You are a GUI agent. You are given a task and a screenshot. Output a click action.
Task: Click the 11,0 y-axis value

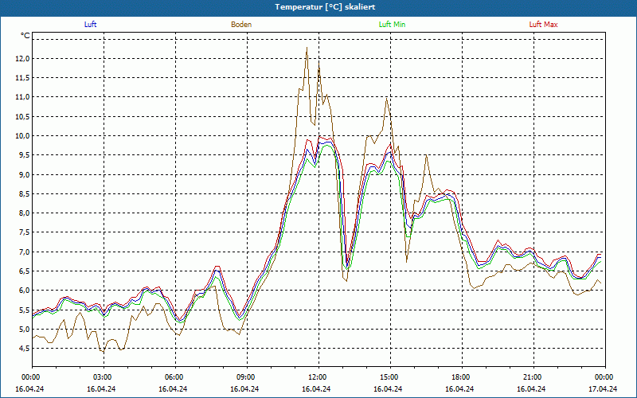coord(23,97)
